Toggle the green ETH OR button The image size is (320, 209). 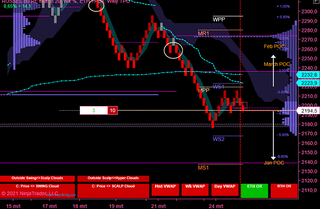(x=254, y=191)
